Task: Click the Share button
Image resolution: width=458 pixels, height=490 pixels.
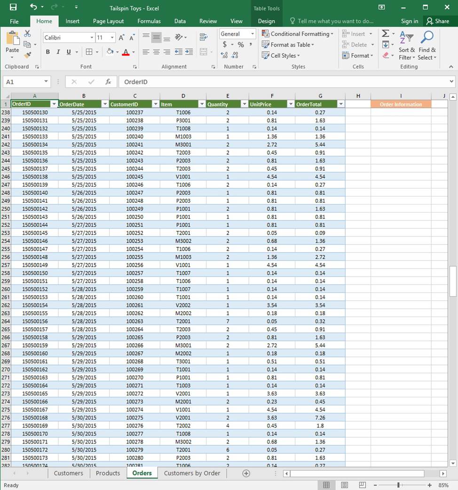Action: click(437, 21)
